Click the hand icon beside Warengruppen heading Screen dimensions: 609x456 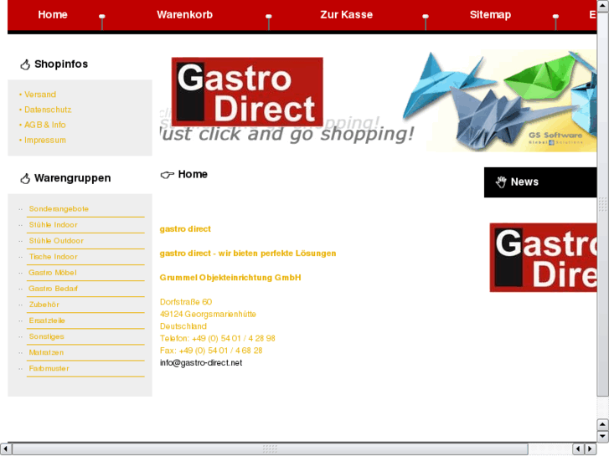[x=25, y=178]
